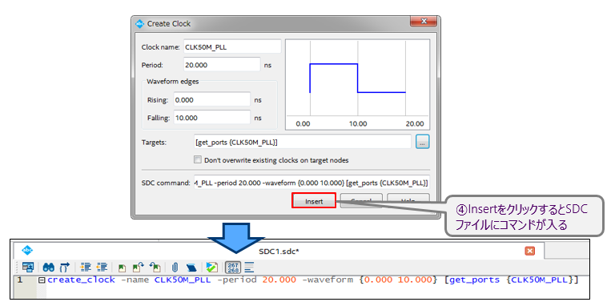This screenshot has height=306, width=615.
Task: Click the Period value field
Action: point(222,65)
